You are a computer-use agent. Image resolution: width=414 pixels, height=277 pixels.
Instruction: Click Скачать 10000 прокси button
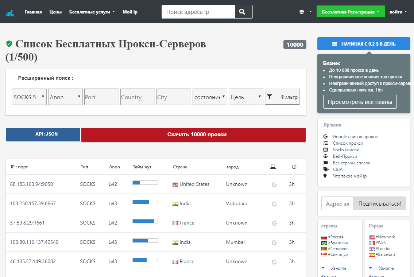[x=193, y=134]
